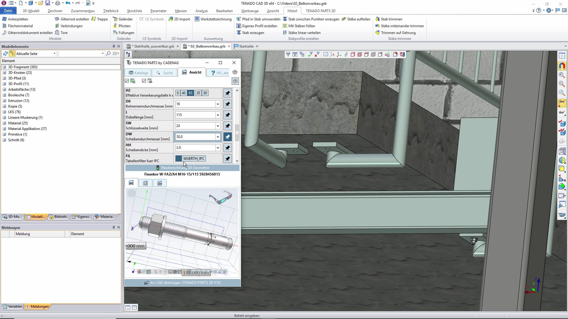Open the 2D Import tool
Viewport: 568px width, 319px height.
point(179,19)
